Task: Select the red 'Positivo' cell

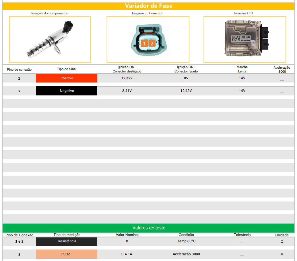Action: pyautogui.click(x=67, y=78)
